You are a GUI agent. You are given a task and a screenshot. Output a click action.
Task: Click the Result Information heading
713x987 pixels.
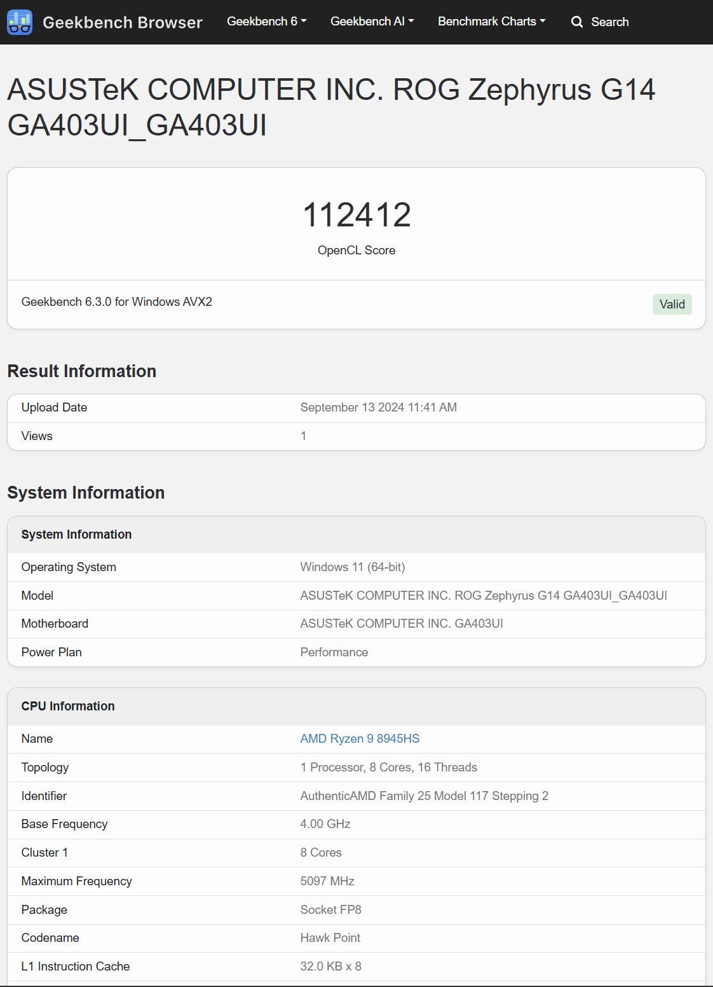(x=82, y=371)
